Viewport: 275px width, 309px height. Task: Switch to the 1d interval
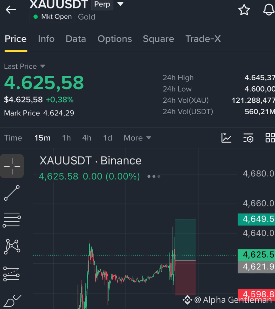pos(107,138)
